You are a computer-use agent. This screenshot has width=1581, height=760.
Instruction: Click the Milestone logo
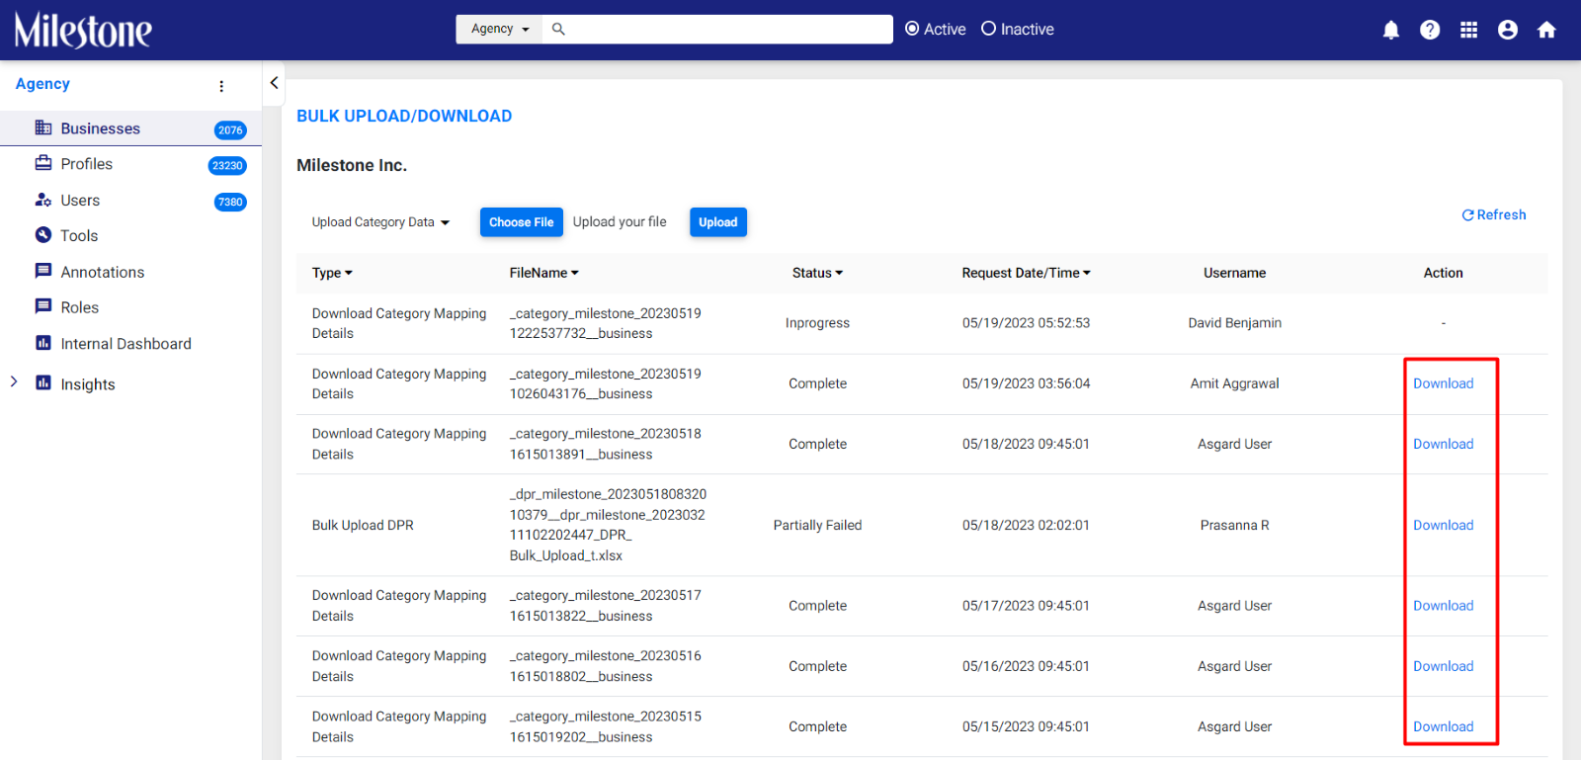point(83,30)
